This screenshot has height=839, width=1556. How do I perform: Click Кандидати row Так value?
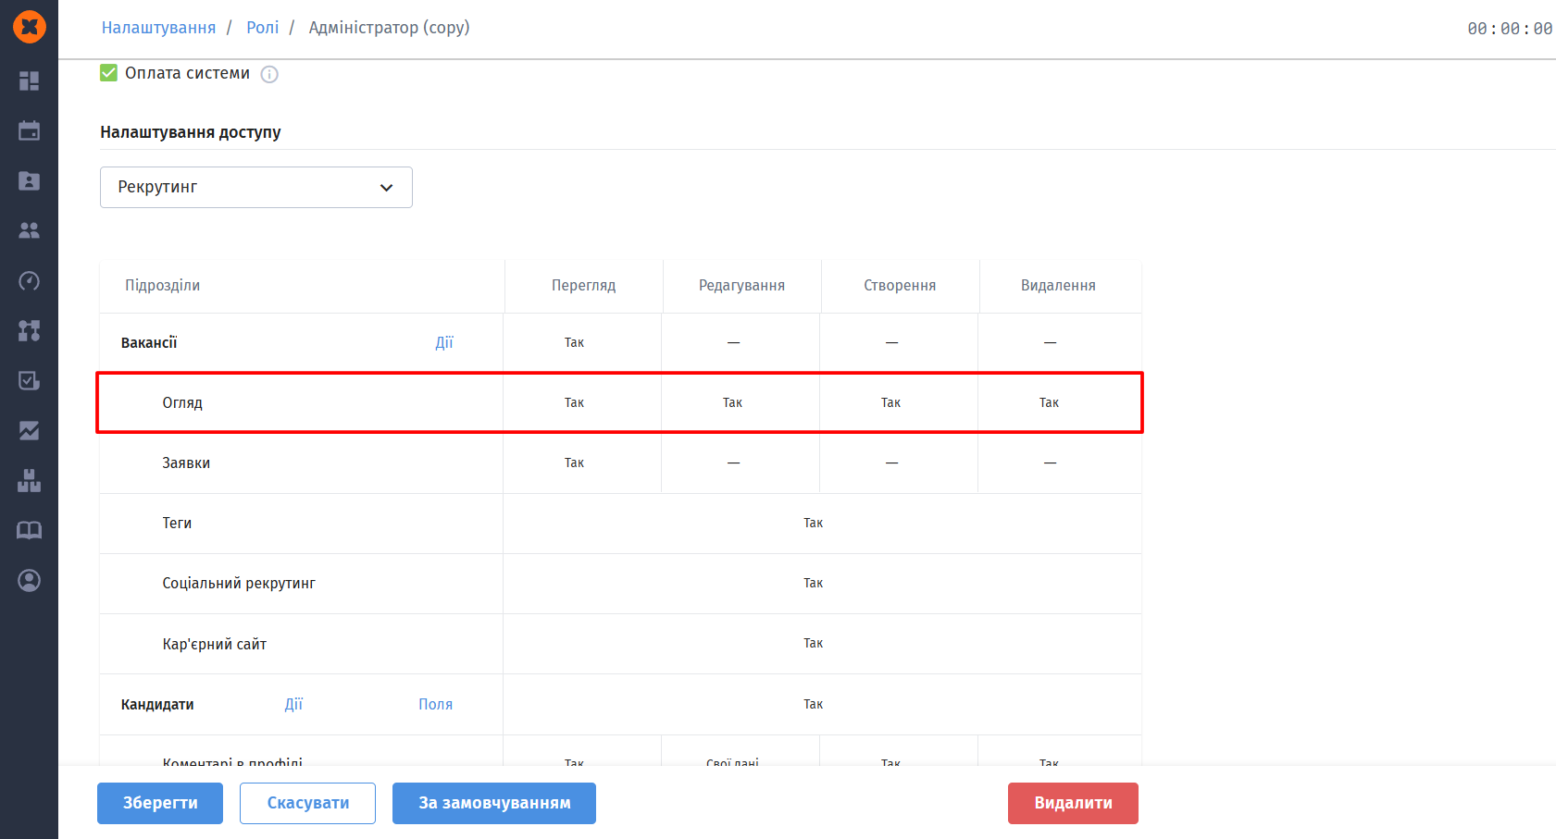click(813, 704)
